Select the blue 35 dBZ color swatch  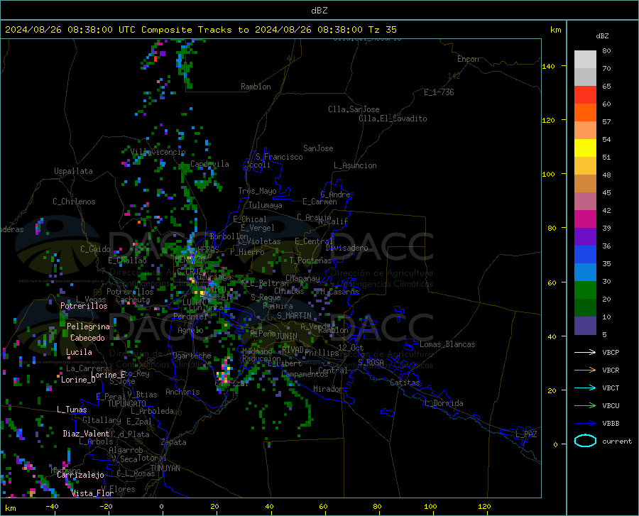point(585,255)
